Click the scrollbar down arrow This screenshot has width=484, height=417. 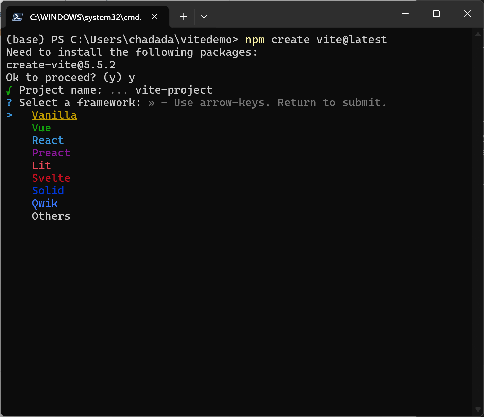point(478,410)
